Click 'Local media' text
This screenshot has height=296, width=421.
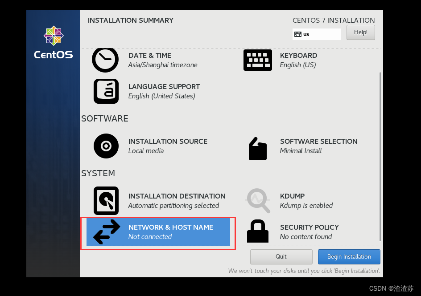146,151
